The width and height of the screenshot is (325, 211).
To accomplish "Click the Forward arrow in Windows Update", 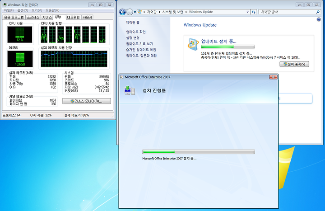I will [x=130, y=12].
